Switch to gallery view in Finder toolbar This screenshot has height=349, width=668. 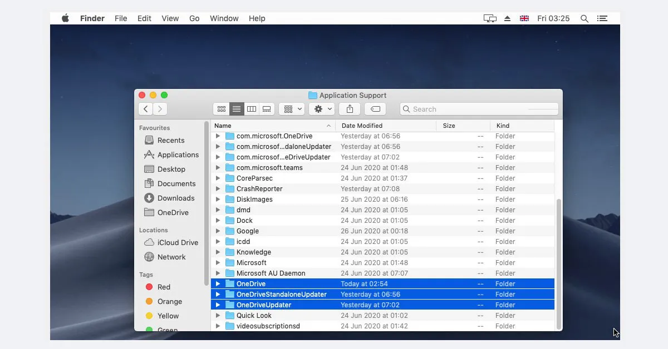(x=267, y=109)
